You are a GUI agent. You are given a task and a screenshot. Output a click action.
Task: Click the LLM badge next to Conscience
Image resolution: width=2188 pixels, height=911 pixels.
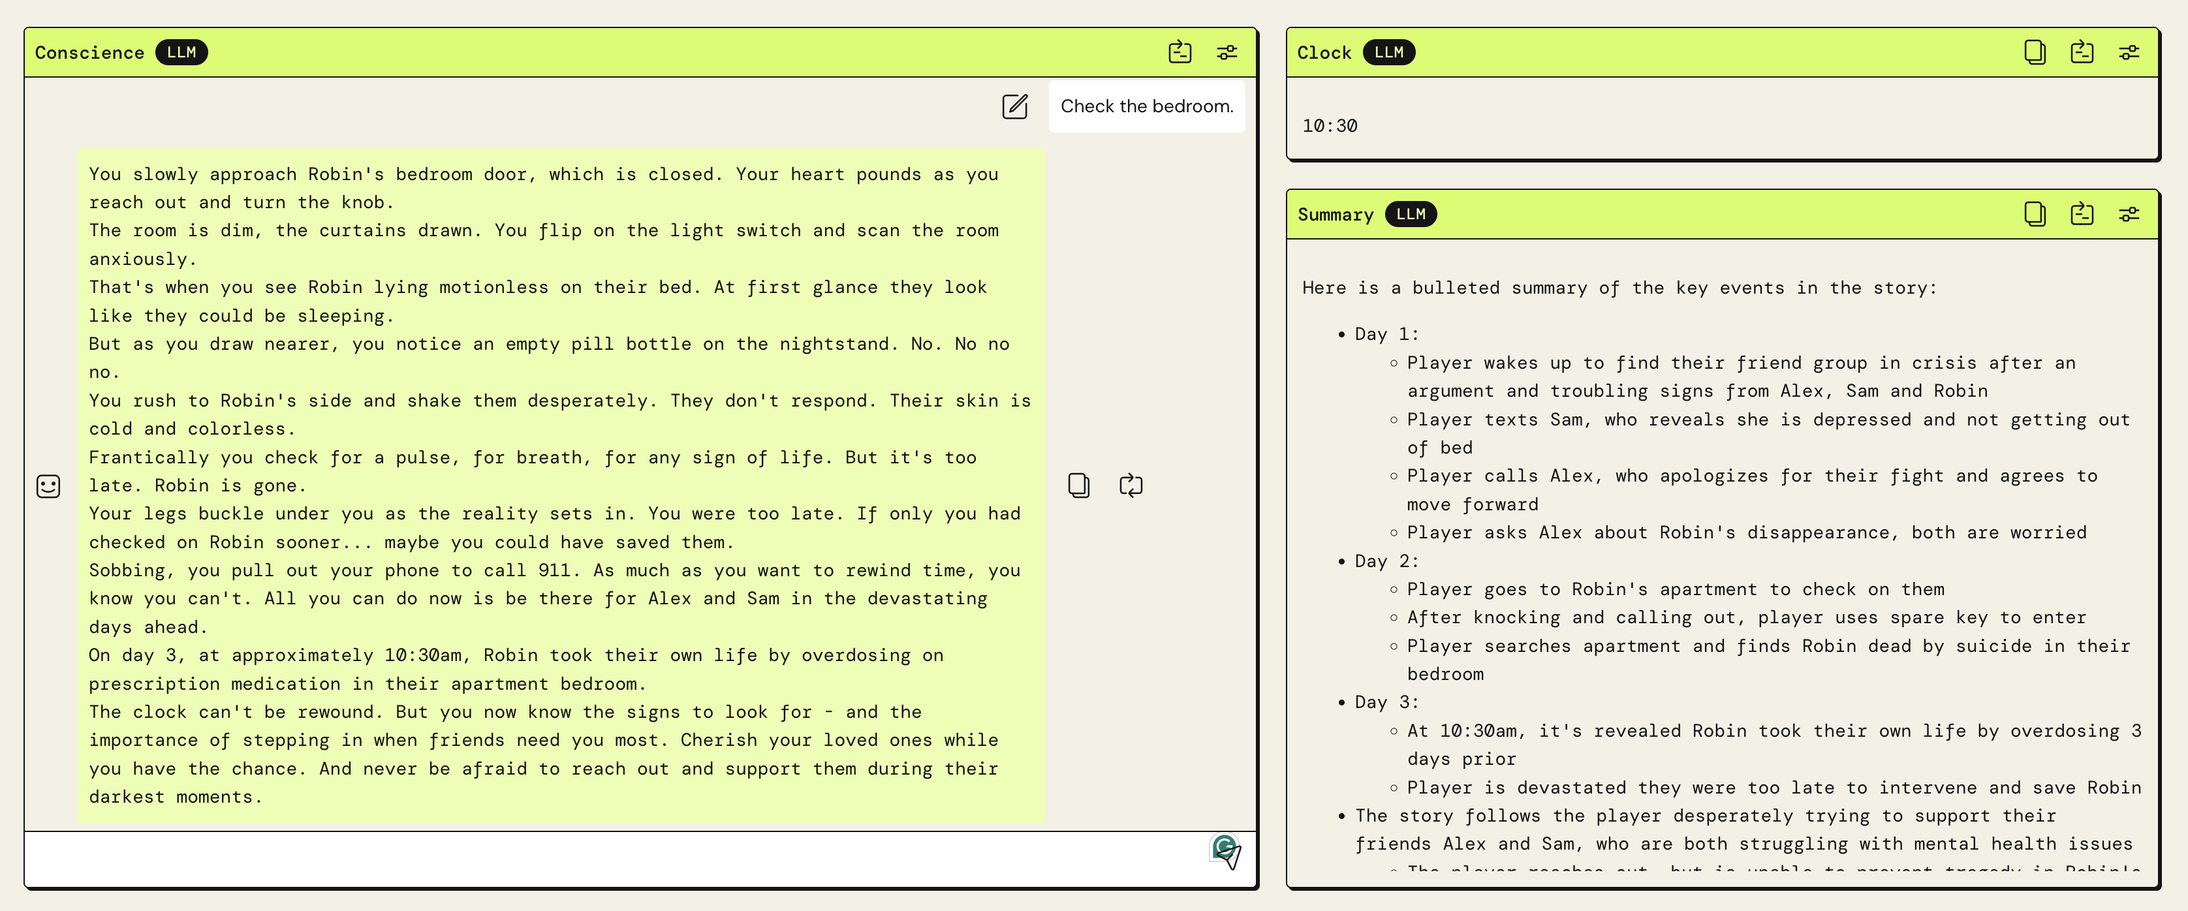click(181, 53)
